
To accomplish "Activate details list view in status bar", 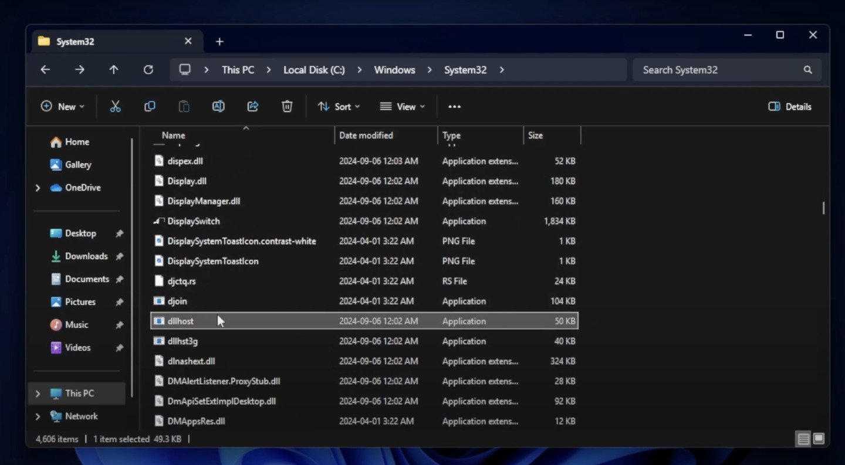I will 803,438.
